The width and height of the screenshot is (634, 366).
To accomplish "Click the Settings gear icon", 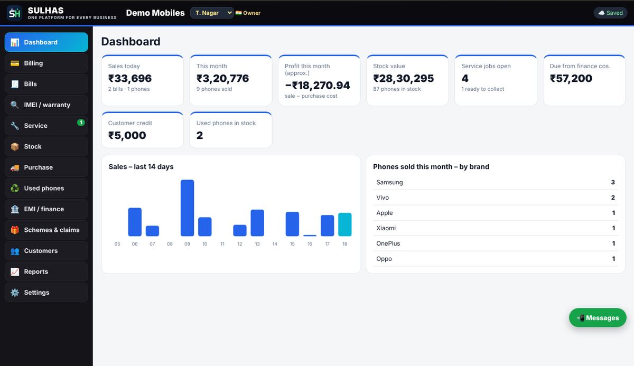I will click(x=15, y=293).
